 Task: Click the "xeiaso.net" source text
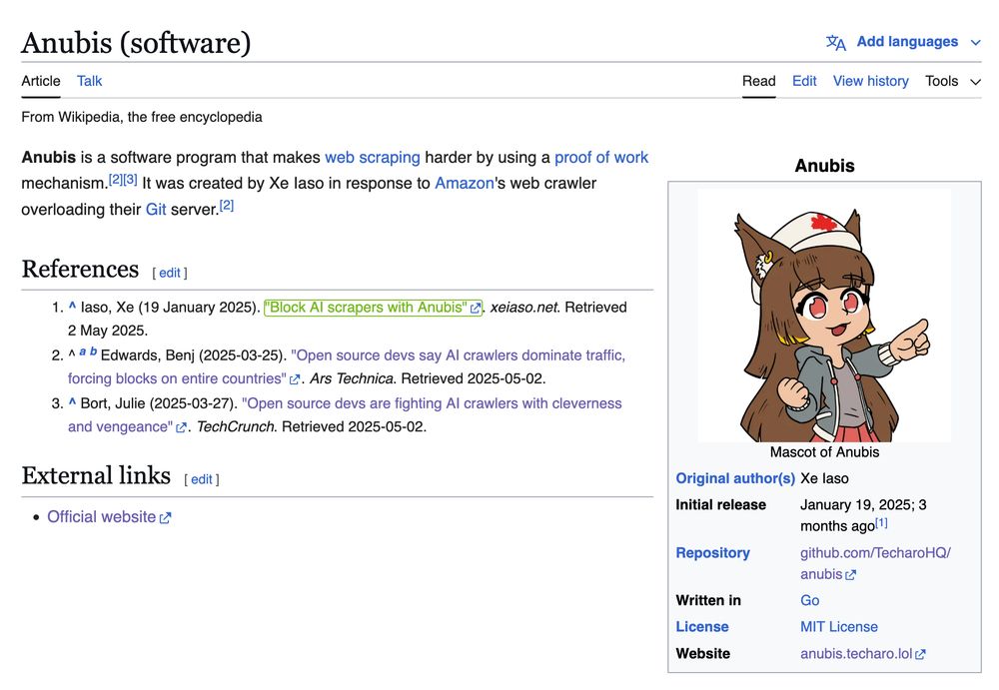coord(524,308)
